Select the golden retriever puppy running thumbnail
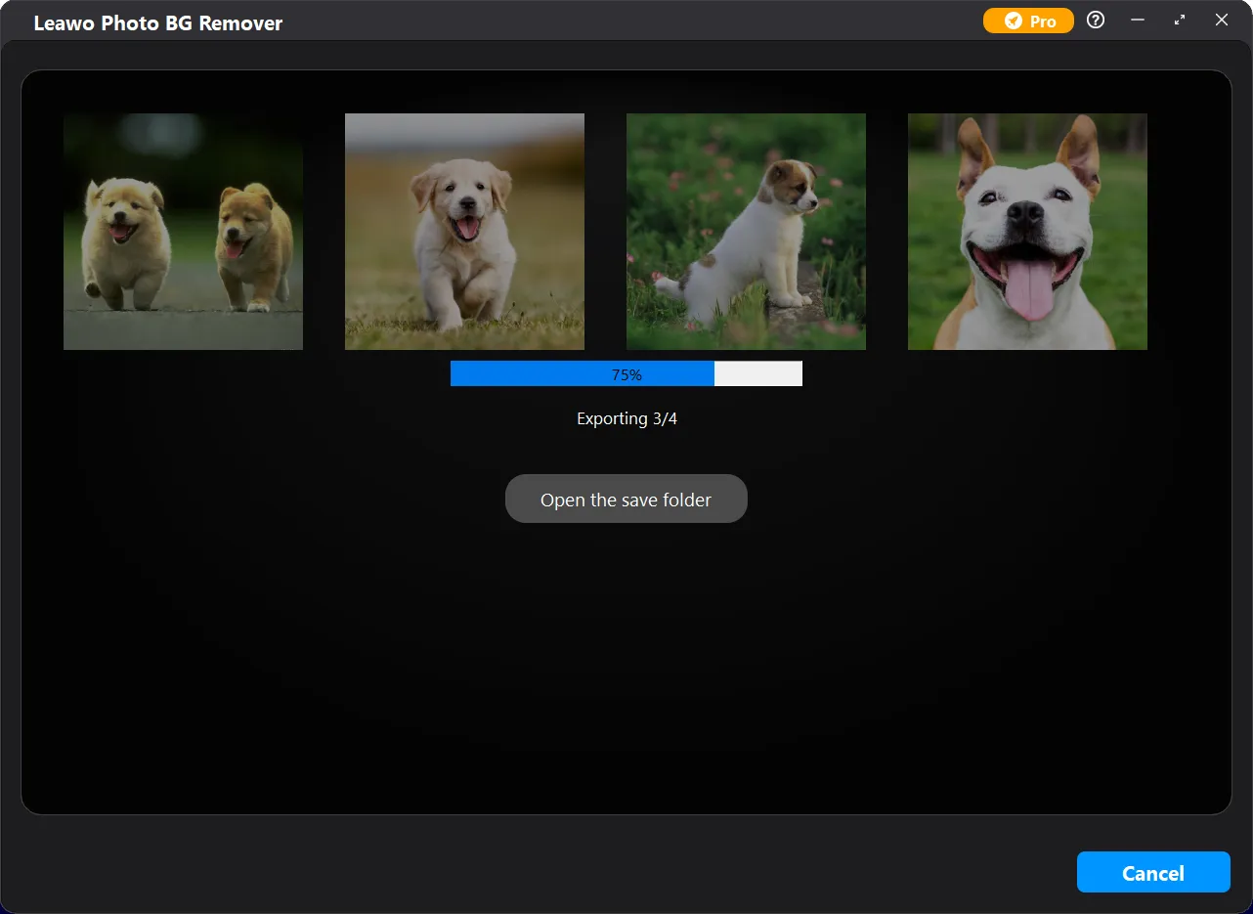 tap(464, 232)
